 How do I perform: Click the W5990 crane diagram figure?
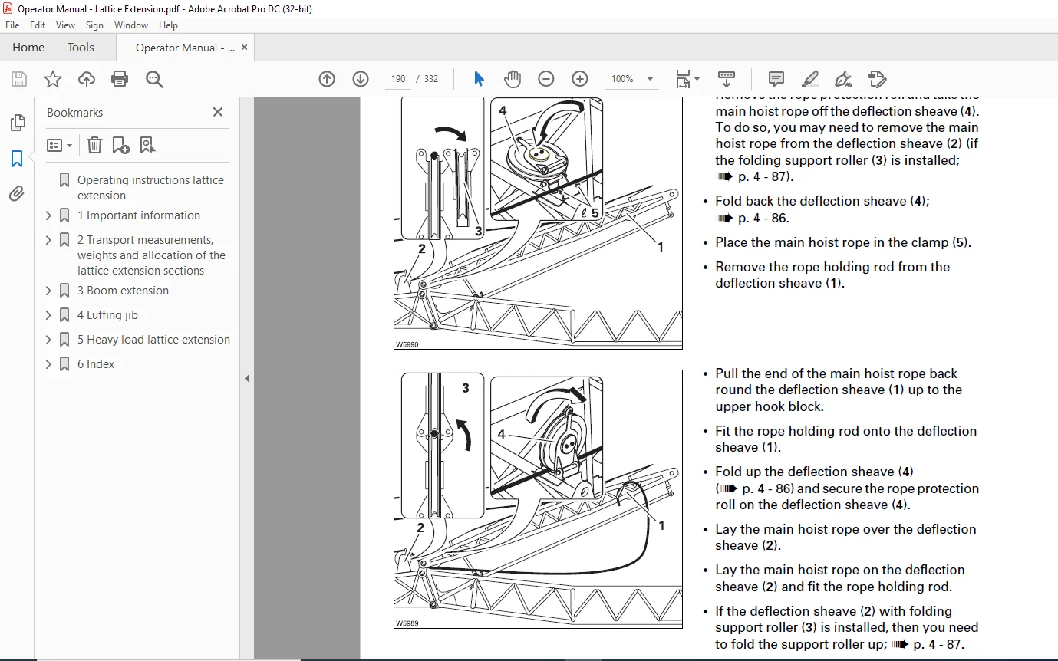point(538,222)
